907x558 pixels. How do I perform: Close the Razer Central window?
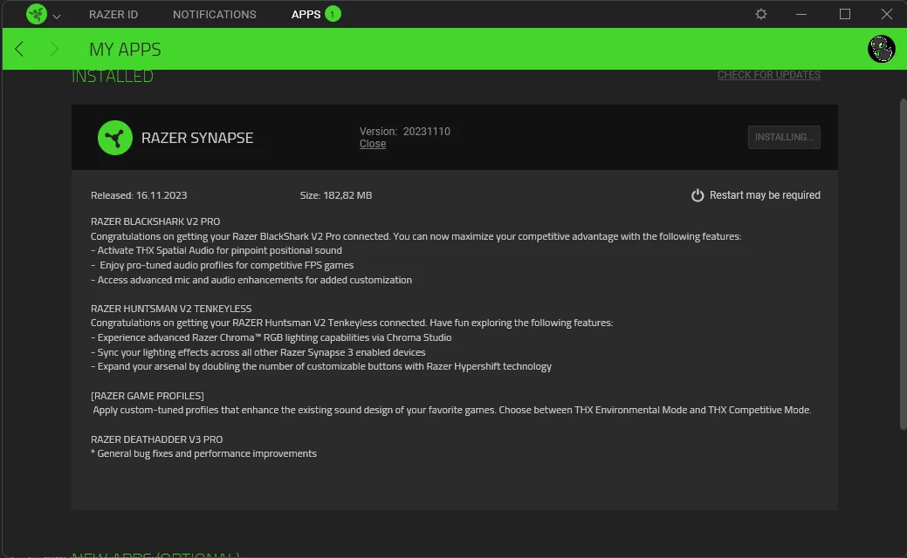click(x=887, y=14)
